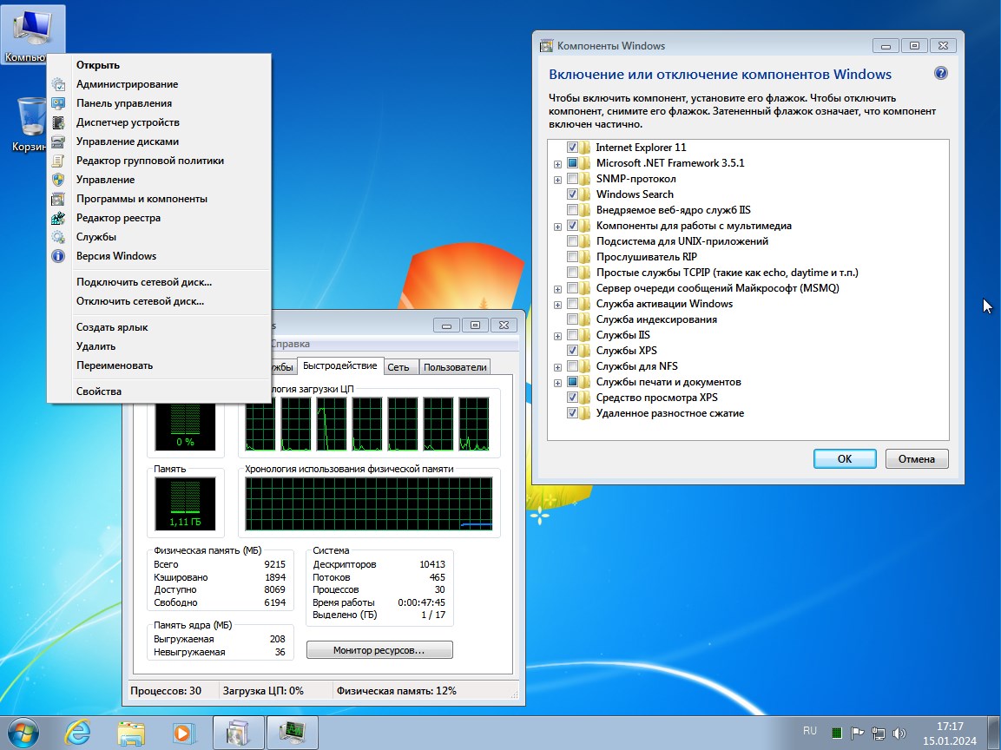This screenshot has height=750, width=1001.
Task: Expand the Службы IIS tree node
Action: tap(557, 335)
